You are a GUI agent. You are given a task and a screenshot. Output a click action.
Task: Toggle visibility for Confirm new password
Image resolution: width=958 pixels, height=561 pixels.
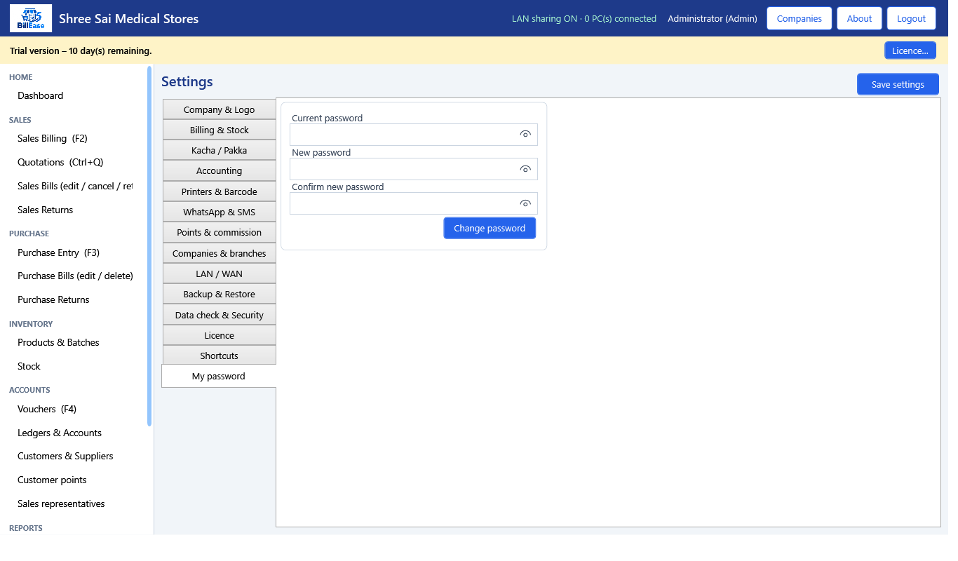[525, 203]
